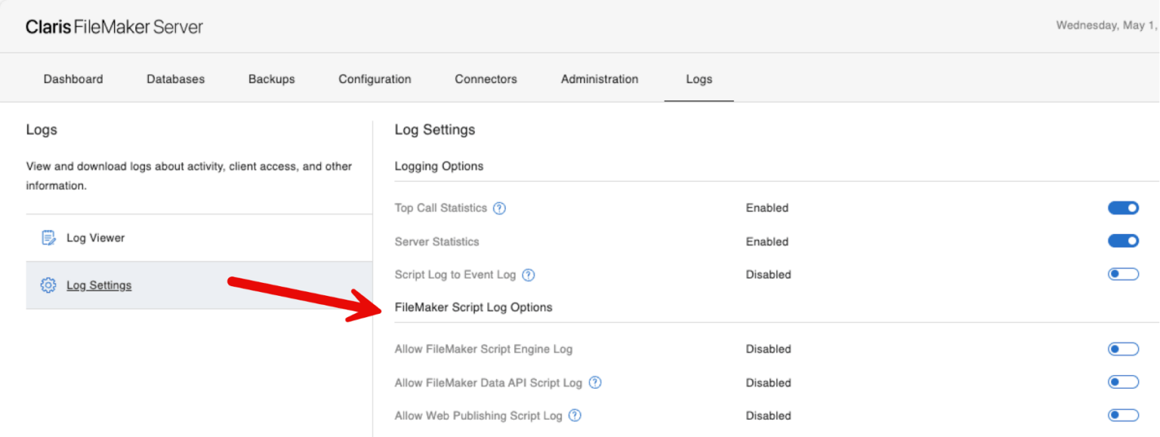Open help for Top Call Statistics
Screen dimensions: 1160x437
coord(500,208)
